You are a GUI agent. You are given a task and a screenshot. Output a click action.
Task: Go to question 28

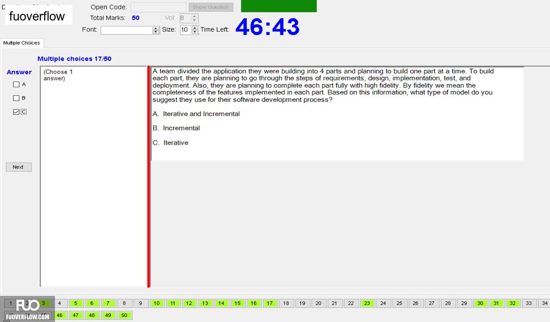[x=448, y=303]
